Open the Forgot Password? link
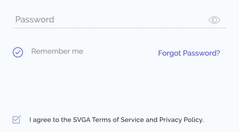This screenshot has height=132, width=239. pyautogui.click(x=189, y=53)
